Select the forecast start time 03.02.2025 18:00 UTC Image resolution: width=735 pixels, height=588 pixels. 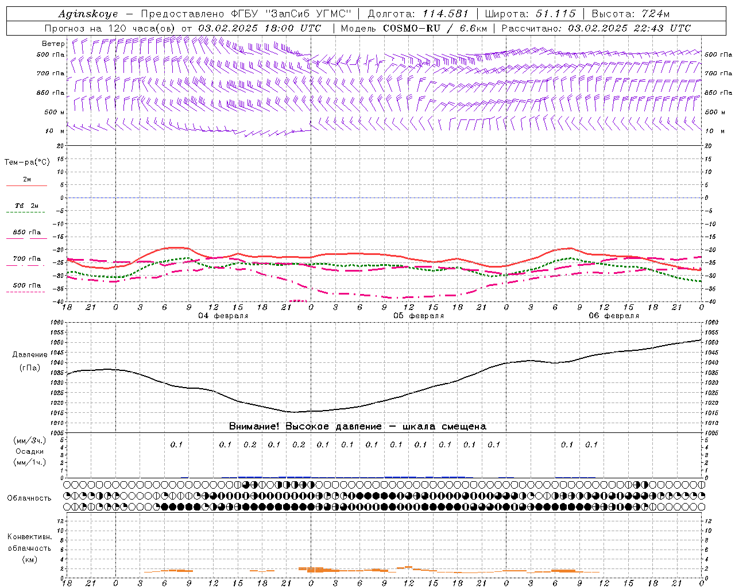point(260,28)
